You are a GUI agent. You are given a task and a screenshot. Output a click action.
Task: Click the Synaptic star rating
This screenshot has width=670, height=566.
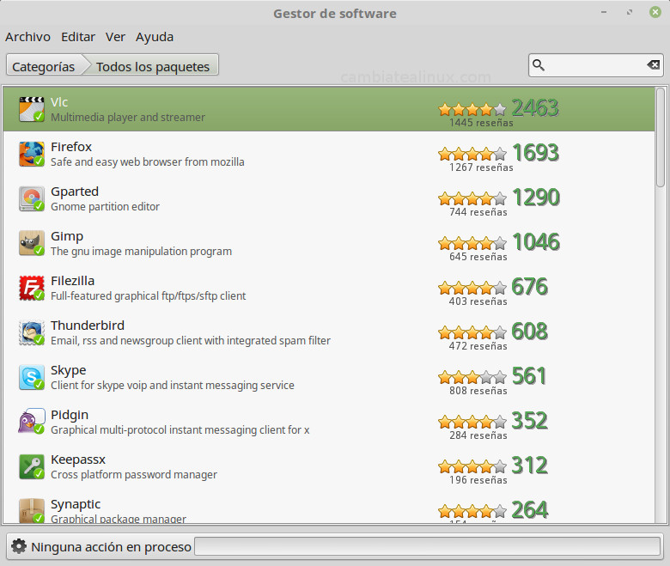tap(472, 511)
